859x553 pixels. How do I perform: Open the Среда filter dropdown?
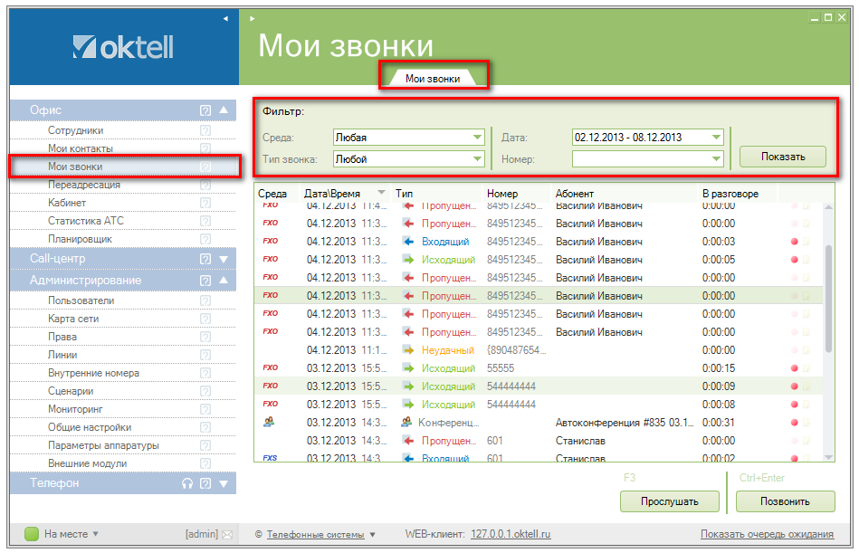(477, 138)
